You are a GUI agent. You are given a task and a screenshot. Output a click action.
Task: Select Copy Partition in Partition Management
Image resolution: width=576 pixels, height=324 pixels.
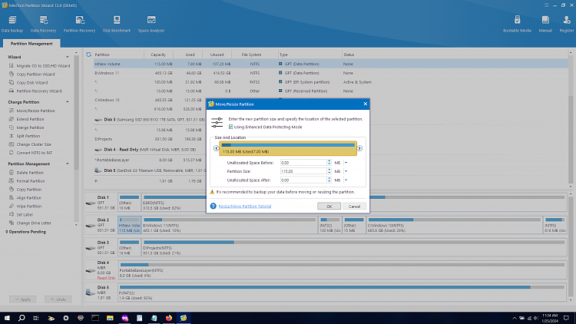(x=25, y=190)
